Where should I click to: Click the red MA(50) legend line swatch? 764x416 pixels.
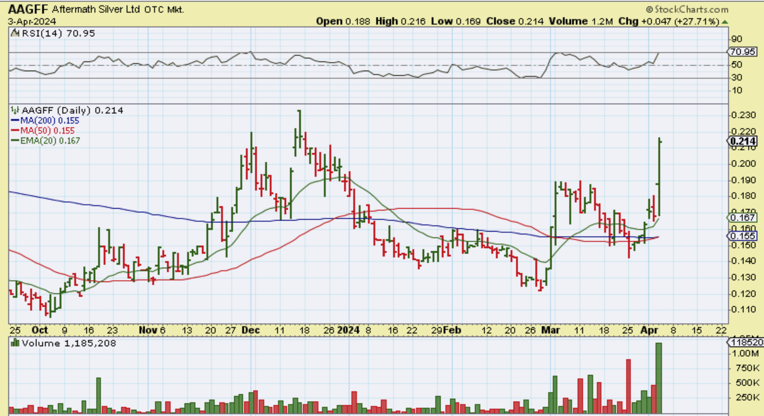click(15, 131)
